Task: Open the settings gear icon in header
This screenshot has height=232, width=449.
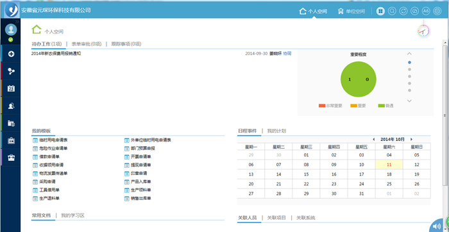Action: point(437,11)
